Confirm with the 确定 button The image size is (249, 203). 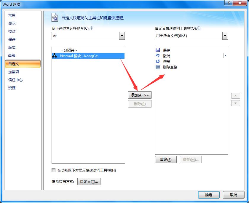tap(209, 195)
